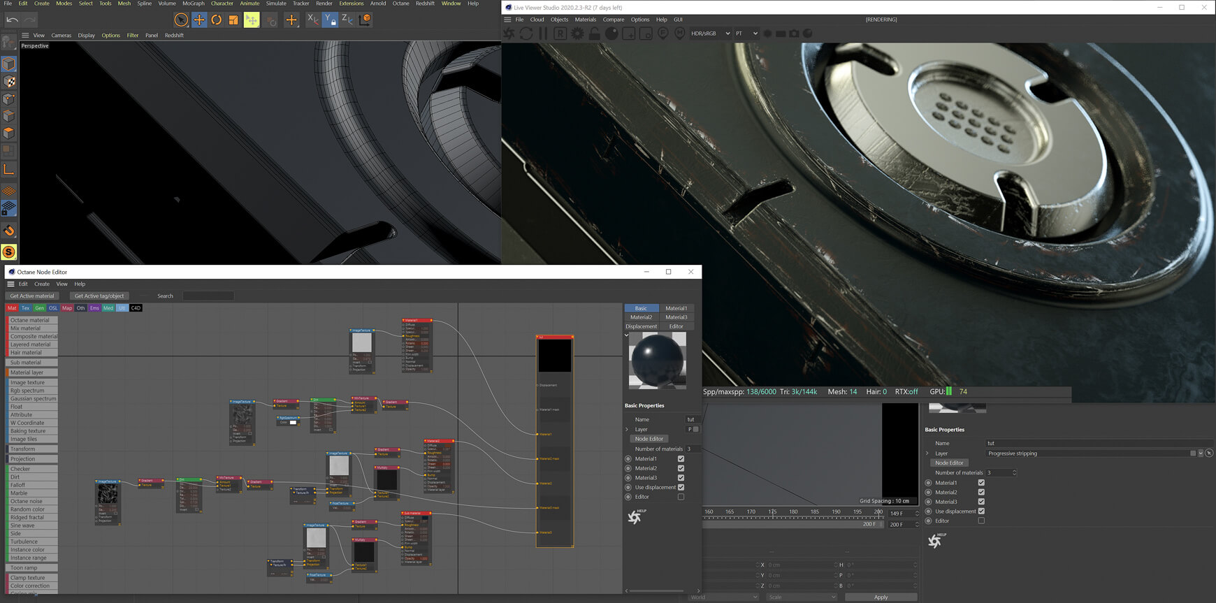Click Get Active material button
Screen dimensions: 1216x603
(x=32, y=296)
